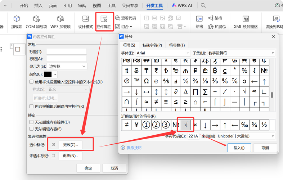Image resolution: width=283 pixels, height=180 pixels.
Task: Switch to the 开始 tab
Action: click(24, 6)
